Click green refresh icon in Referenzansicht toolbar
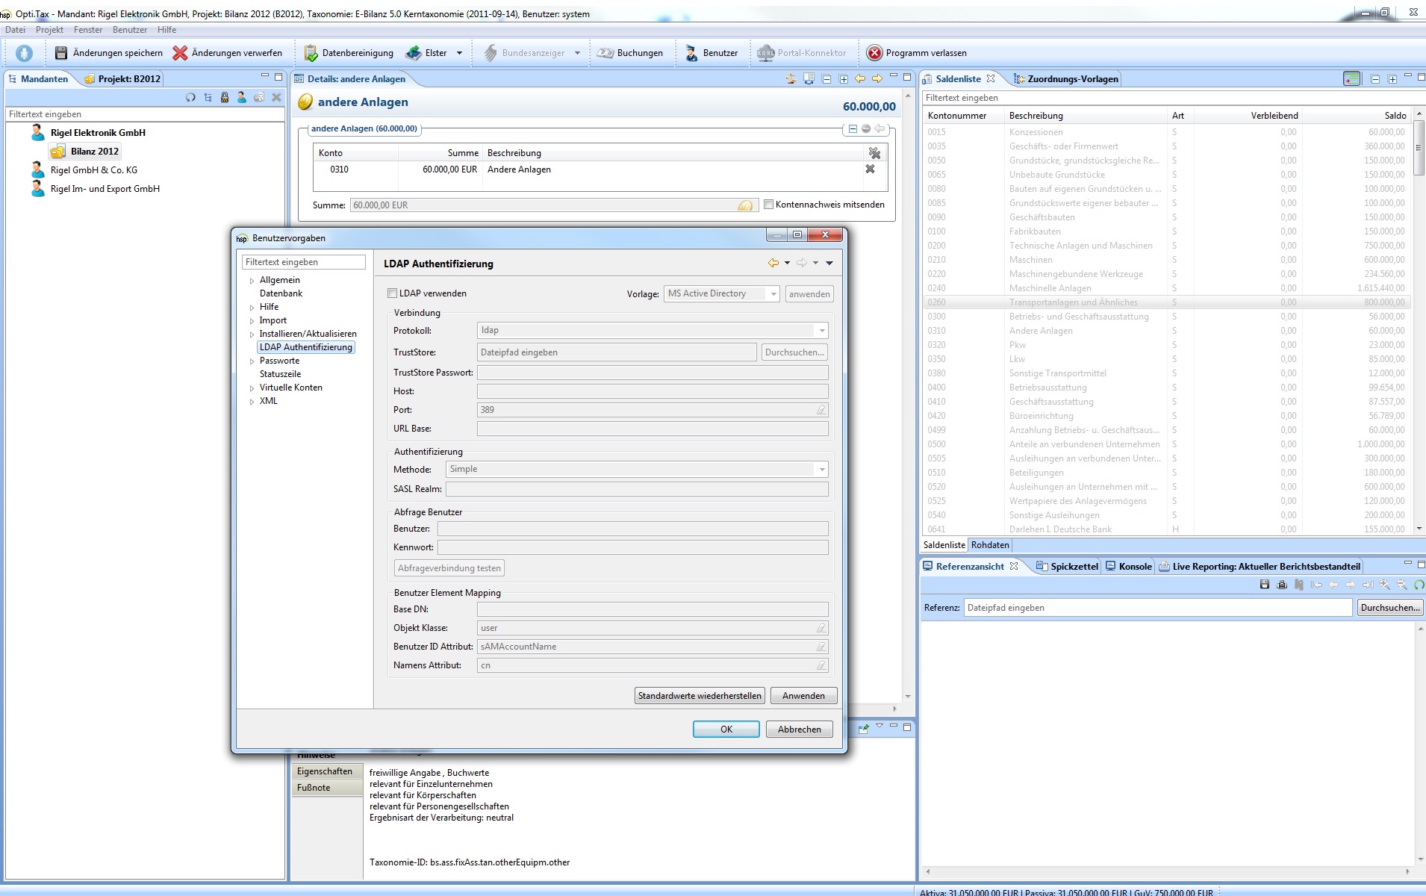Screen dimensions: 1426x896 click(1419, 585)
